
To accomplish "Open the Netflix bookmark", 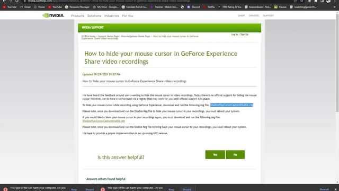I will click(209, 7).
